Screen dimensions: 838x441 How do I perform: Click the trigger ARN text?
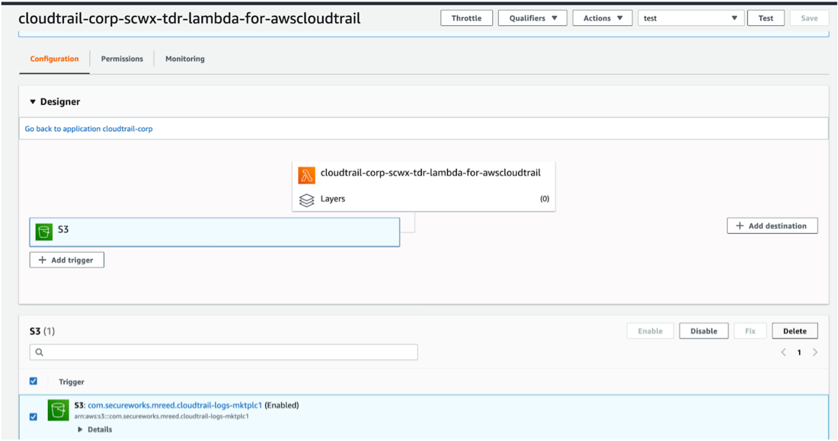[162, 417]
